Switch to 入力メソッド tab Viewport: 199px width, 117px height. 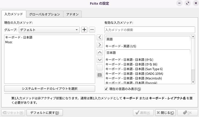point(14,14)
